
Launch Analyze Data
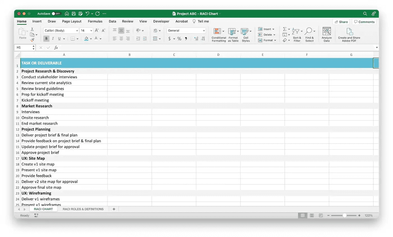point(326,34)
